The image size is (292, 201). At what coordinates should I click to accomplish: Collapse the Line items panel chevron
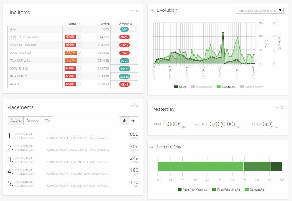[x=133, y=11]
